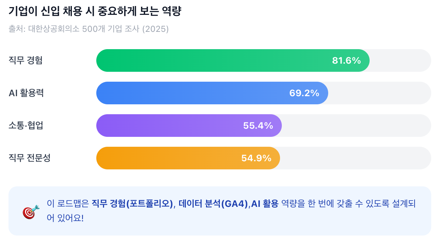
Task: Click the 81.6% value label
Action: (346, 60)
